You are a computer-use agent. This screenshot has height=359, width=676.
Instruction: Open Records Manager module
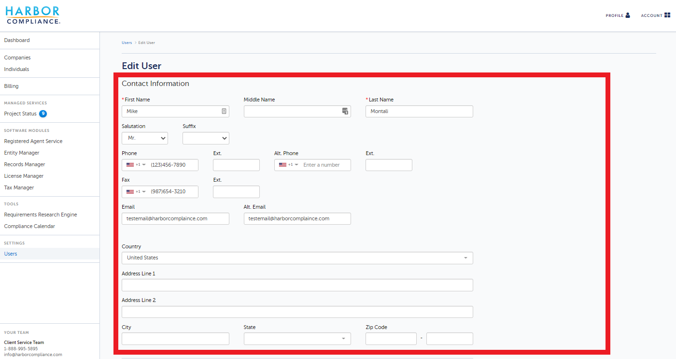coord(25,164)
